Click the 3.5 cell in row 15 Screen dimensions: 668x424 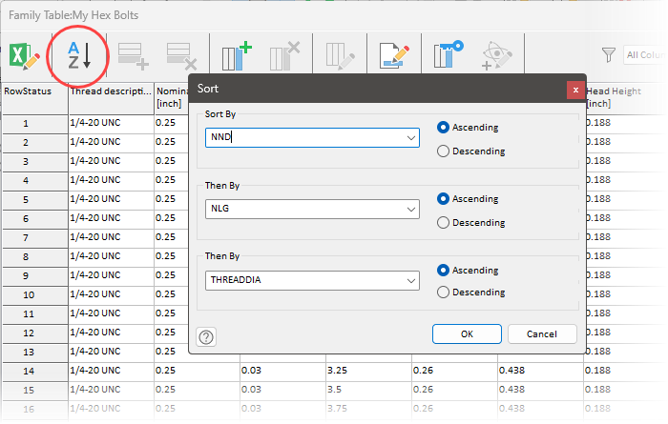click(368, 390)
